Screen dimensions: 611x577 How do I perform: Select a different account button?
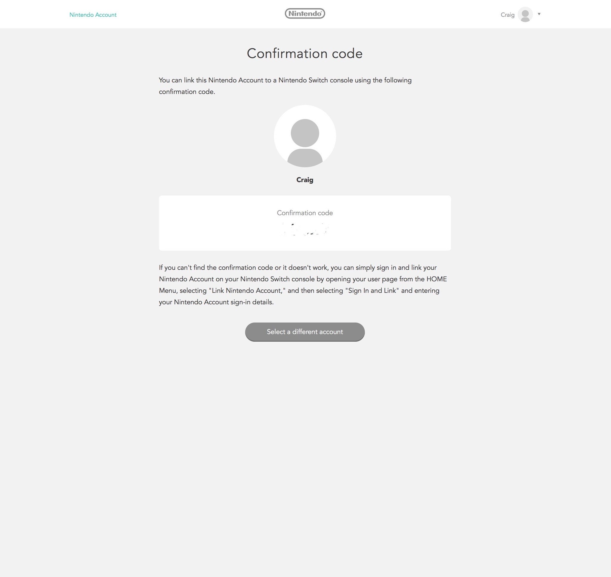click(305, 331)
